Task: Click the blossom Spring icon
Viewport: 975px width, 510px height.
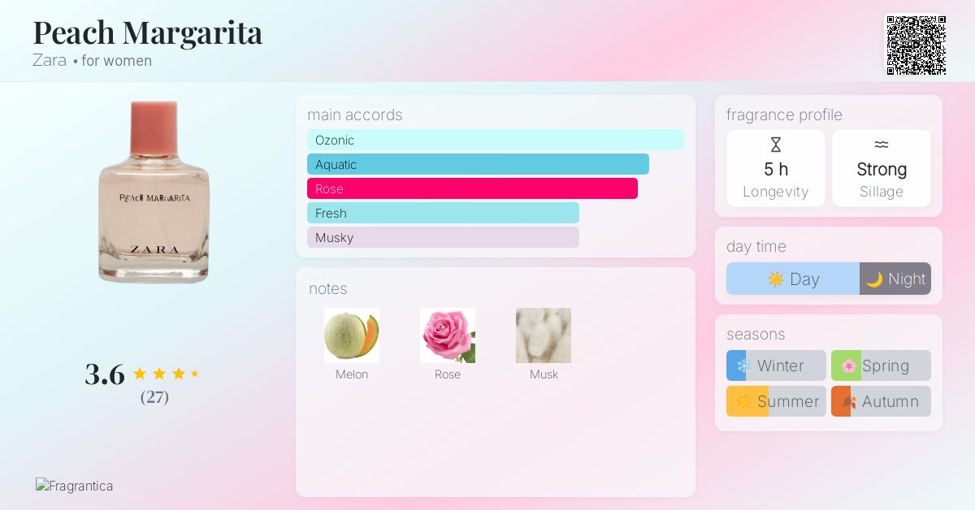Action: (849, 366)
